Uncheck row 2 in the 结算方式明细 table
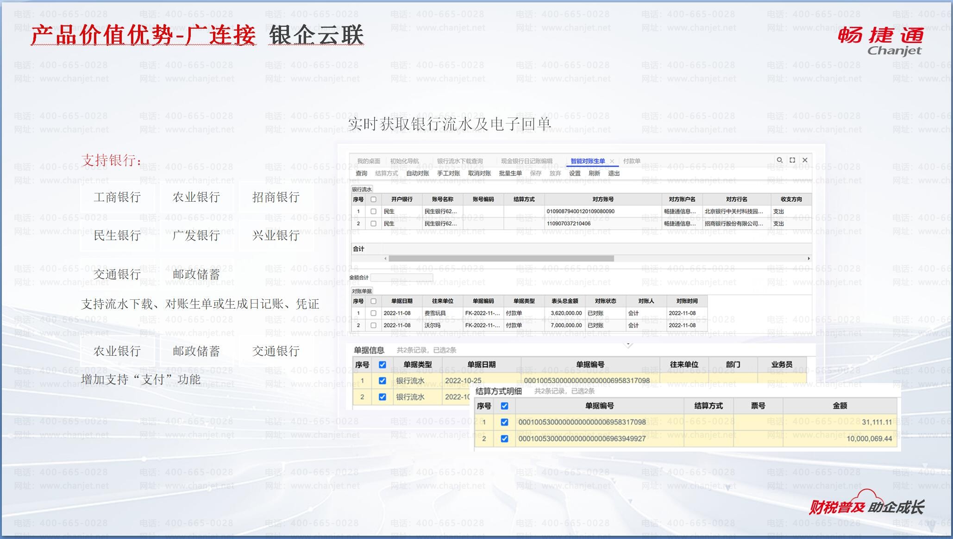The width and height of the screenshot is (953, 539). [504, 439]
